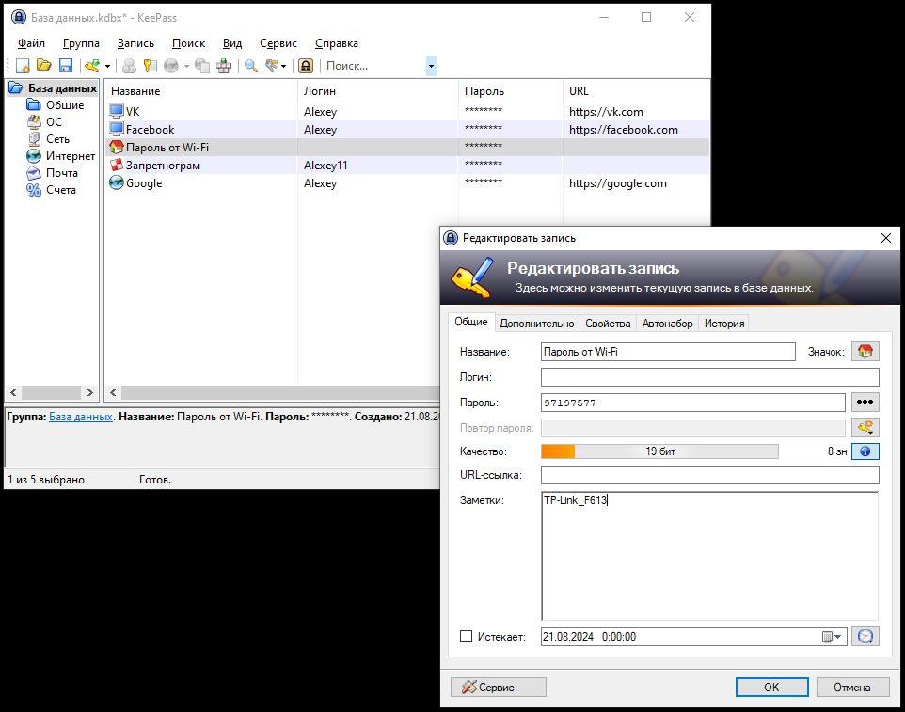Click the База данных link in details pane

tap(81, 416)
